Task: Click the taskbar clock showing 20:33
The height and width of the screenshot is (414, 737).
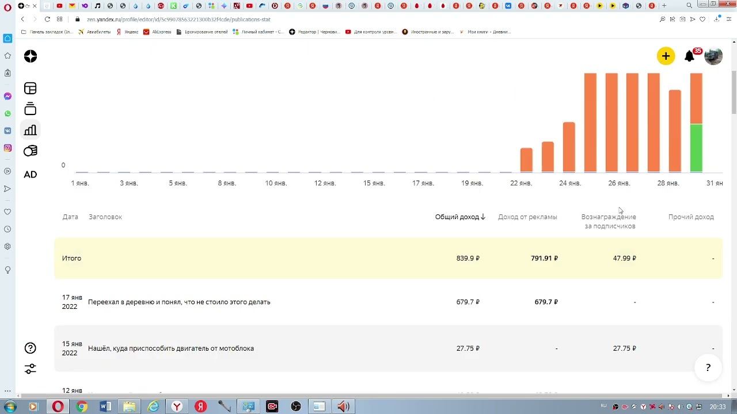Action: (717, 407)
